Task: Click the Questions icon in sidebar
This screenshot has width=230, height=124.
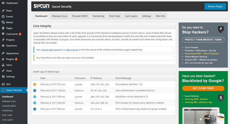Action: 3,46
